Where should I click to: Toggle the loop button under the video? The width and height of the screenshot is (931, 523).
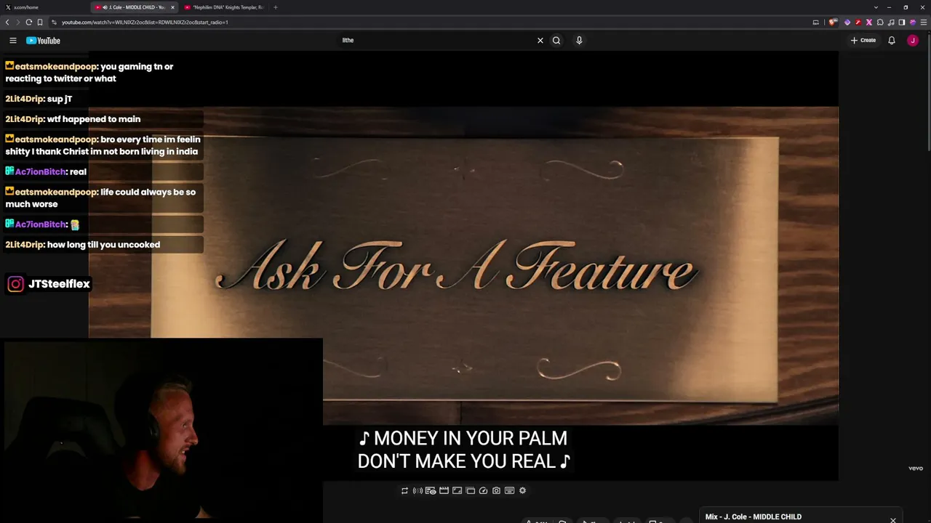coord(404,491)
